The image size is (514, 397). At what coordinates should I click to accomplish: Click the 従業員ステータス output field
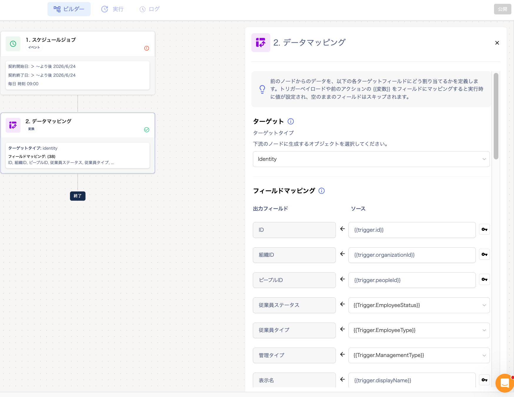point(294,305)
